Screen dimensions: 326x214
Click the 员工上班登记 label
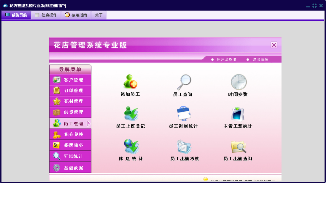(131, 126)
